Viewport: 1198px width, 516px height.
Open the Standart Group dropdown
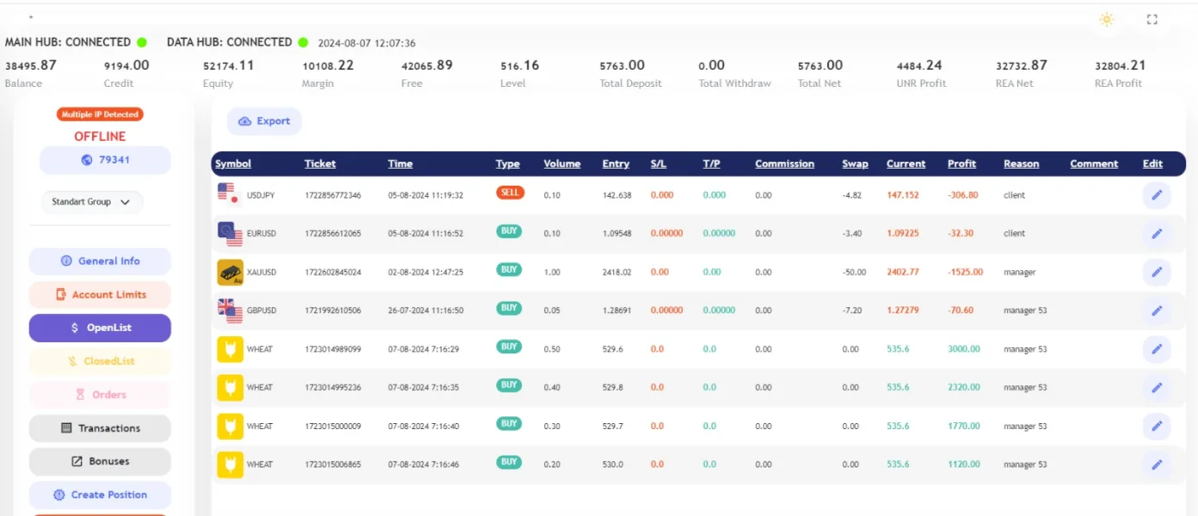(91, 202)
